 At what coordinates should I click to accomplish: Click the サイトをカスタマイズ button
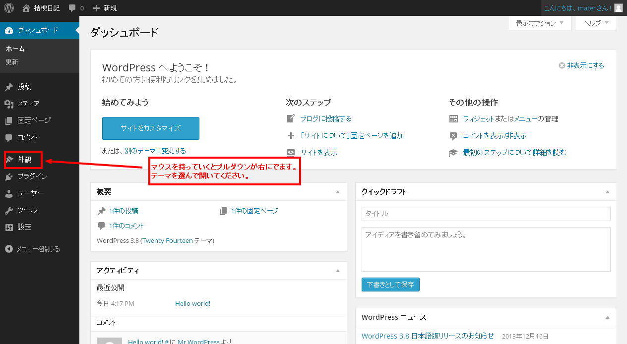(x=151, y=128)
